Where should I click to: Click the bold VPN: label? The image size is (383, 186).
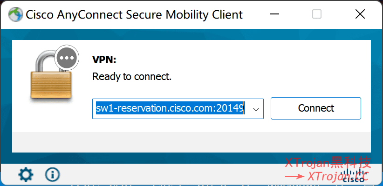pos(104,60)
